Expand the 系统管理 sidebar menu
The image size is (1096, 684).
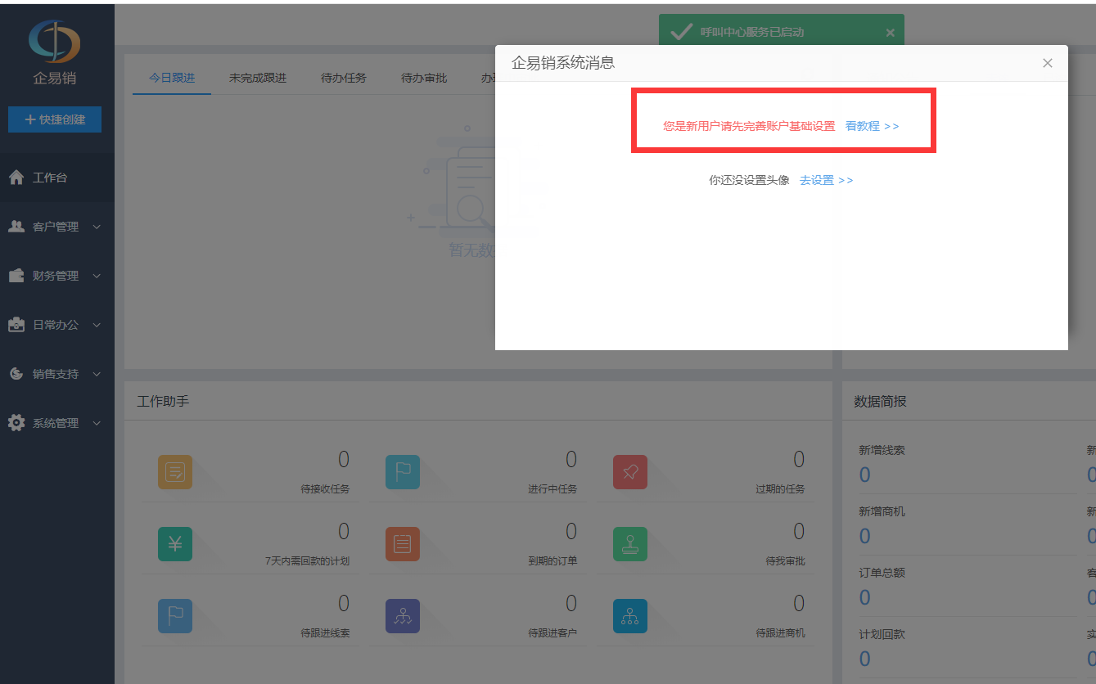56,423
